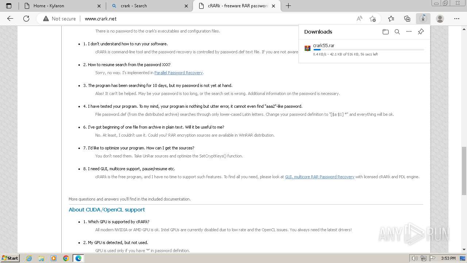Click the Not secure warning icon

coord(46,19)
